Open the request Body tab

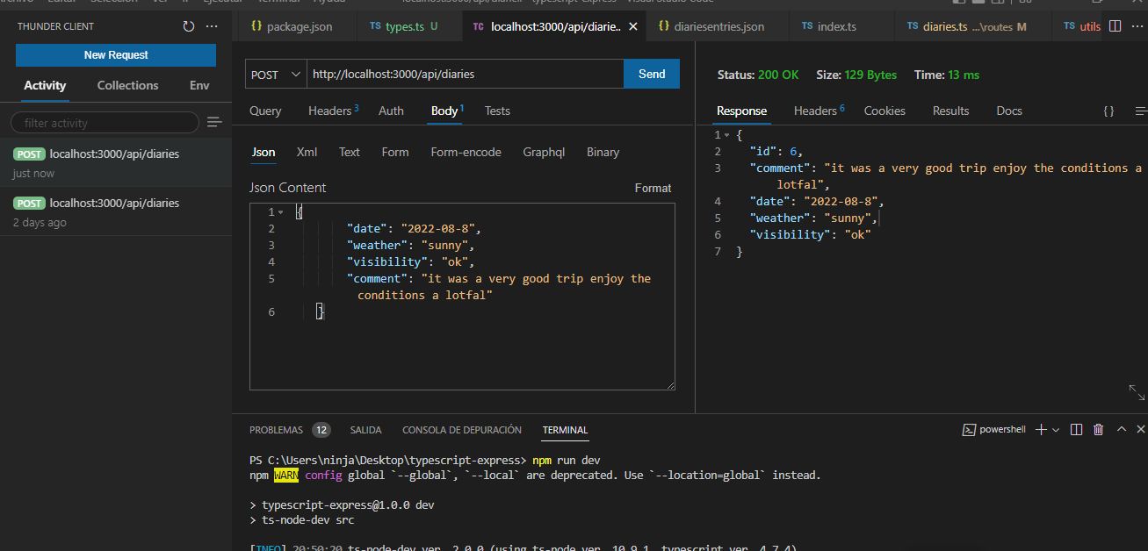[x=447, y=111]
